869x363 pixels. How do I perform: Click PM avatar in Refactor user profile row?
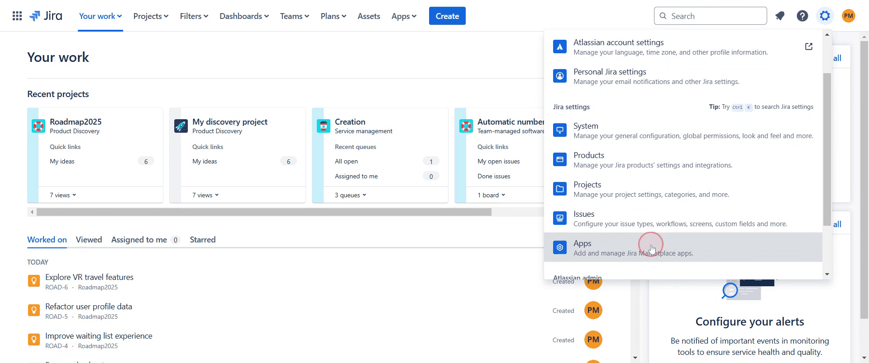pyautogui.click(x=593, y=310)
